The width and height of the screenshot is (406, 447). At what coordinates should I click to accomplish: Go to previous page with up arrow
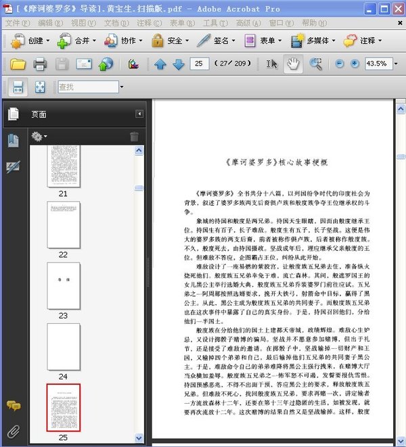160,64
